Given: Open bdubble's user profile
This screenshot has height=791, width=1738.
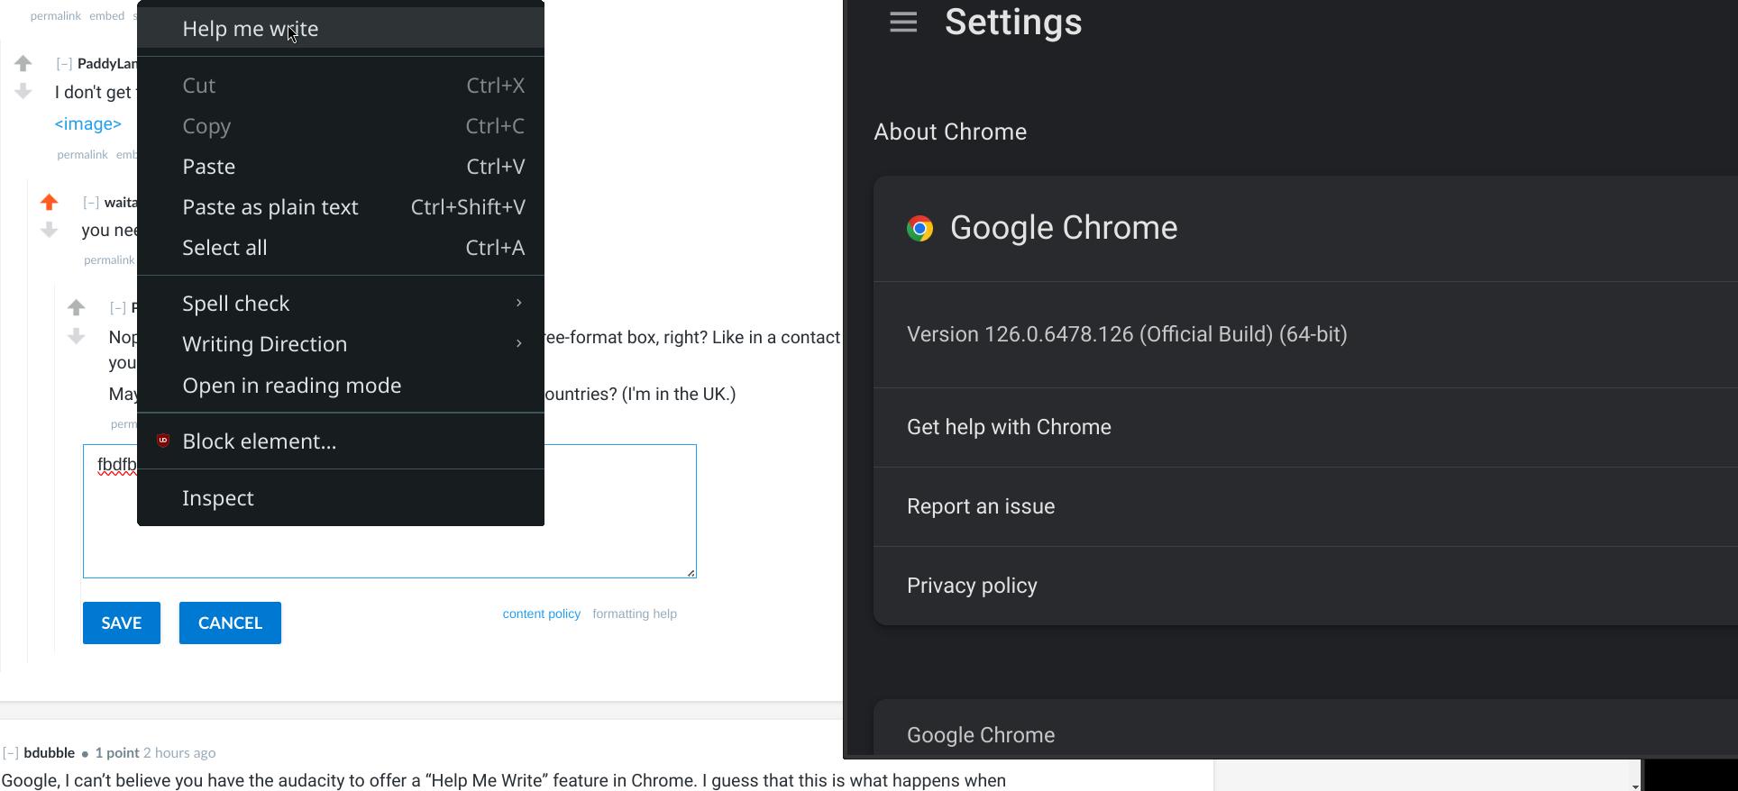Looking at the screenshot, I should 50,753.
